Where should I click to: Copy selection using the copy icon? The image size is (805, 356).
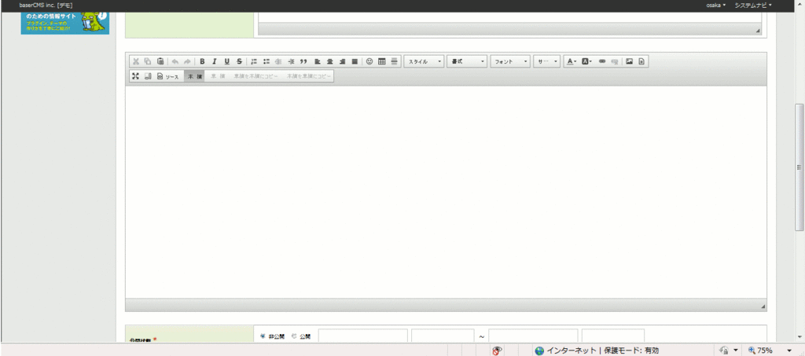pyautogui.click(x=148, y=61)
